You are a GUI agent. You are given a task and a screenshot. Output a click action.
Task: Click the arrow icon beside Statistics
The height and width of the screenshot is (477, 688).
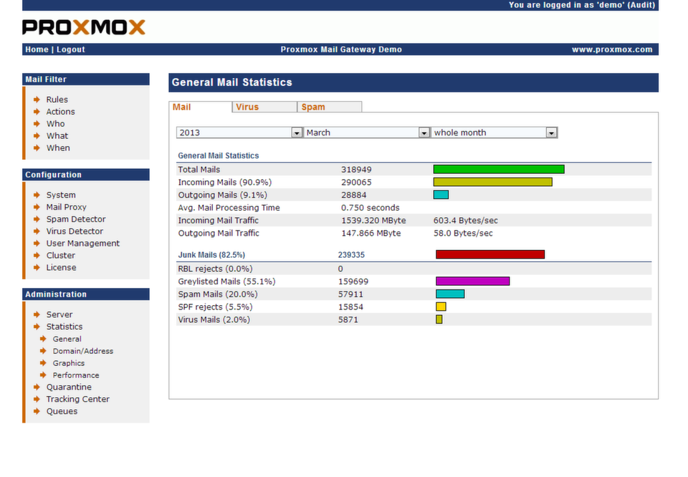37,327
